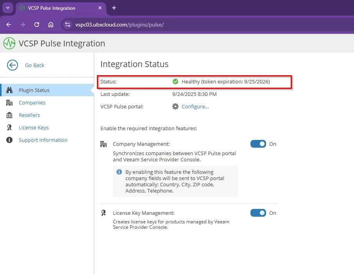Close the VCSP Pulse Integration tab
354x274 pixels.
coord(100,8)
